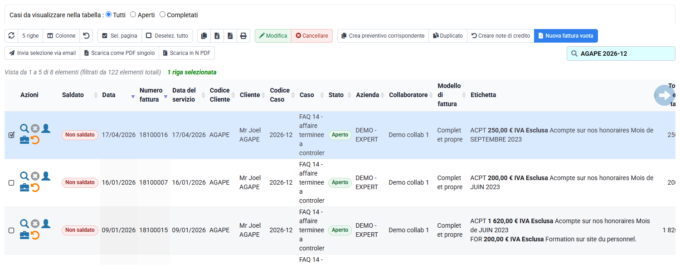Click label text mentioning SEPTEMBRE 2023

(562, 135)
